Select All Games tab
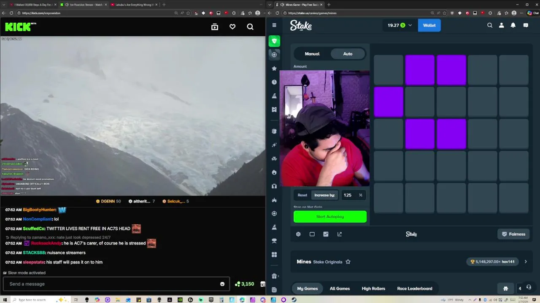Image resolution: width=540 pixels, height=303 pixels. pyautogui.click(x=340, y=288)
